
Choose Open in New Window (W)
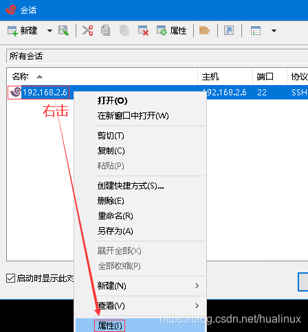[140, 116]
